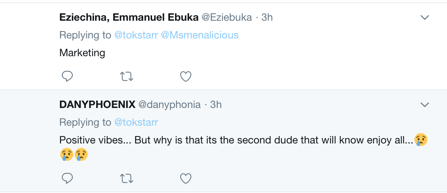Open the 3h timestamp on Eziechina's tweet
The height and width of the screenshot is (193, 447).
tap(267, 17)
